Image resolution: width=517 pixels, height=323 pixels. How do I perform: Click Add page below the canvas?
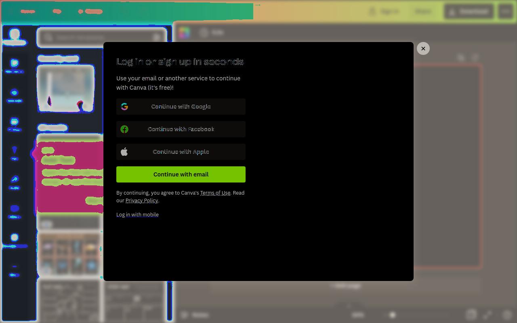[345, 286]
